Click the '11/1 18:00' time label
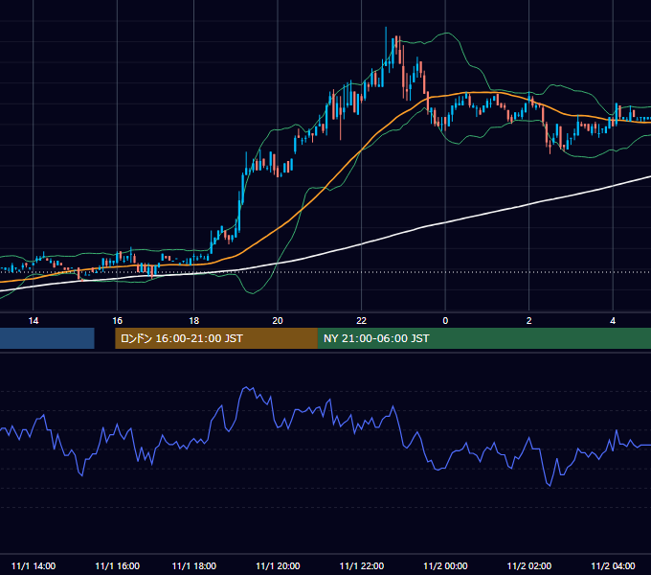Image resolution: width=651 pixels, height=575 pixels. 194,566
